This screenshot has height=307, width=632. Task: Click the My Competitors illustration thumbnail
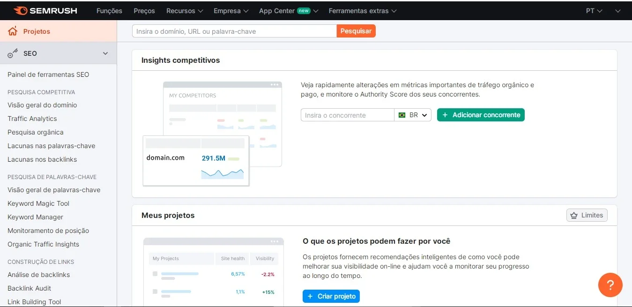(x=213, y=134)
